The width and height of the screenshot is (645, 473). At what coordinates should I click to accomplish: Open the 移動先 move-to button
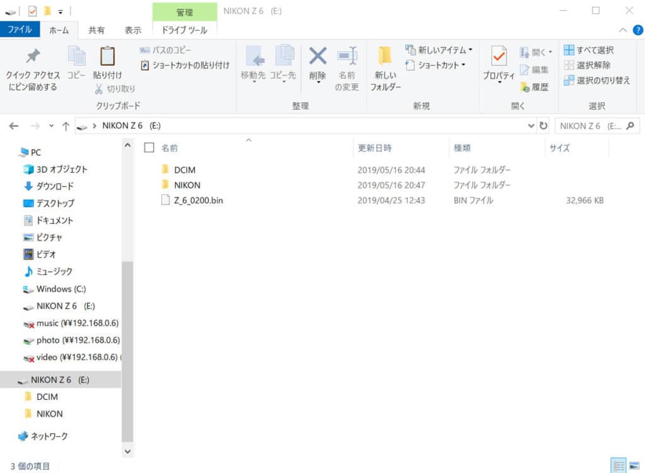point(253,64)
